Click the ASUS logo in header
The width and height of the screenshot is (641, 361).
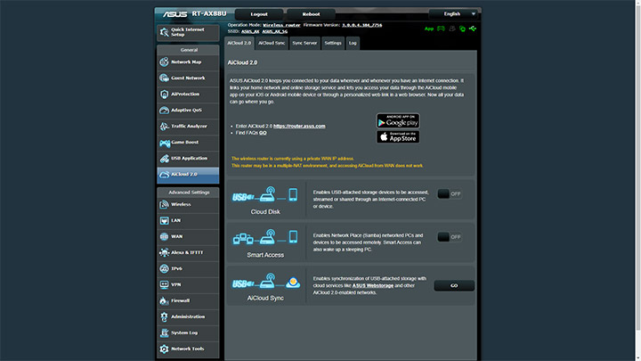175,14
